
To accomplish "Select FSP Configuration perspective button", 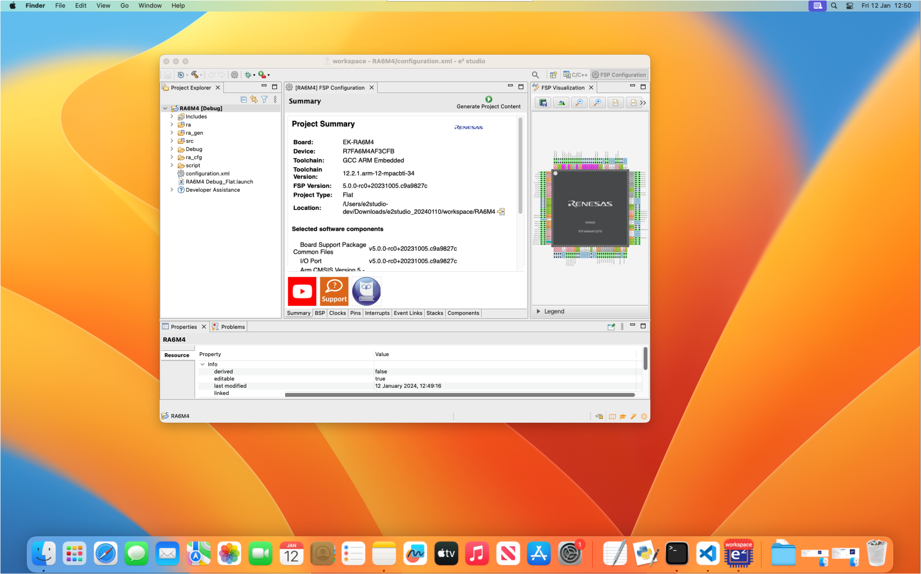I will tap(619, 75).
